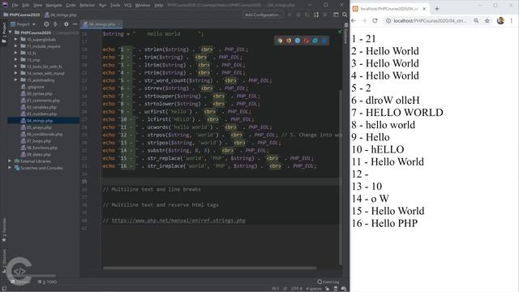Viewport: 519px width, 292px height.
Task: Click the browser back arrow
Action: click(x=354, y=20)
